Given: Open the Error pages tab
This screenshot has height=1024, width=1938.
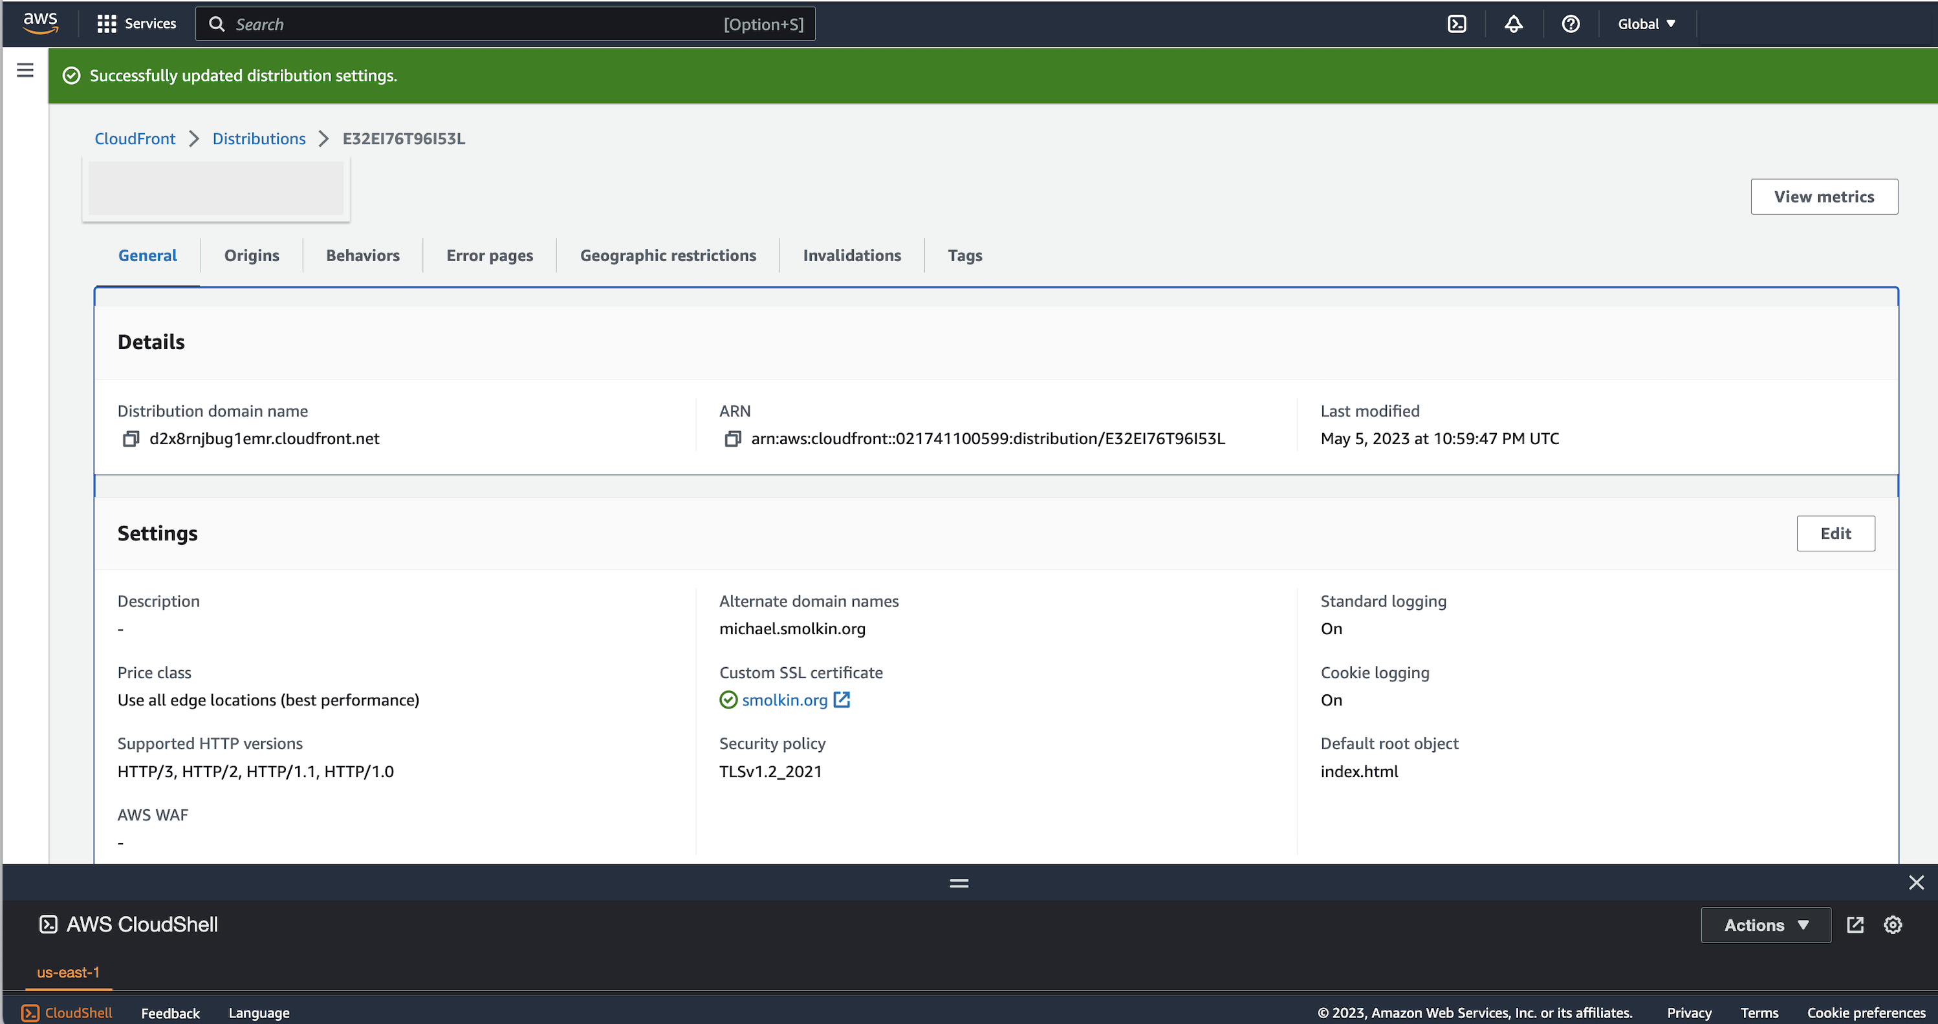Looking at the screenshot, I should tap(490, 255).
